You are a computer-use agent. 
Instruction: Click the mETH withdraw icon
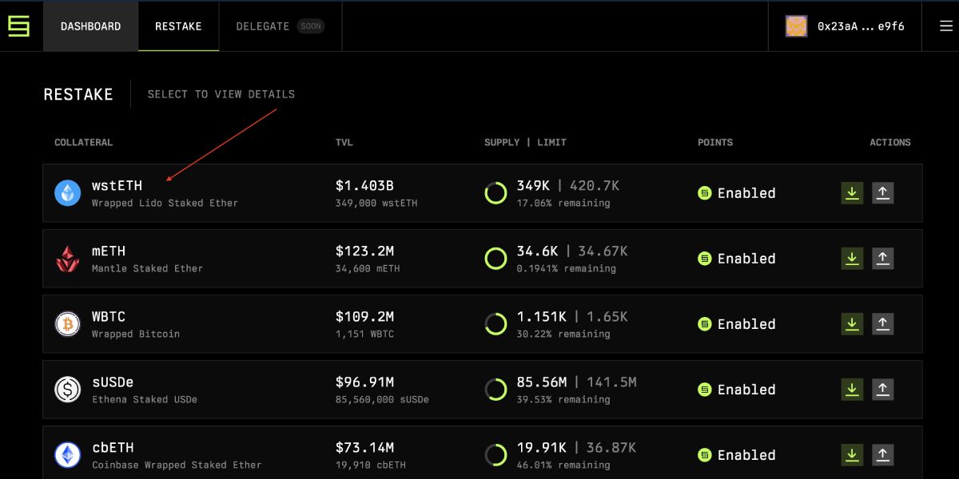coord(882,258)
